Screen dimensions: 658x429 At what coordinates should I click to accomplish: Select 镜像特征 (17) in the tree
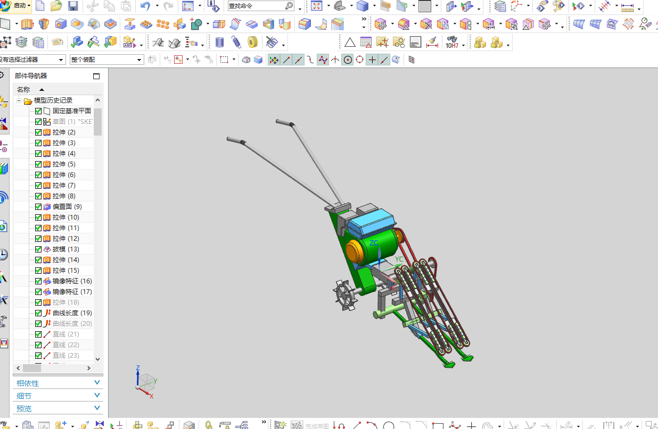click(x=72, y=292)
